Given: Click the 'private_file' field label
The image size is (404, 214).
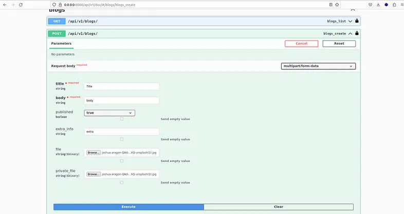Looking at the screenshot, I should (x=65, y=171).
